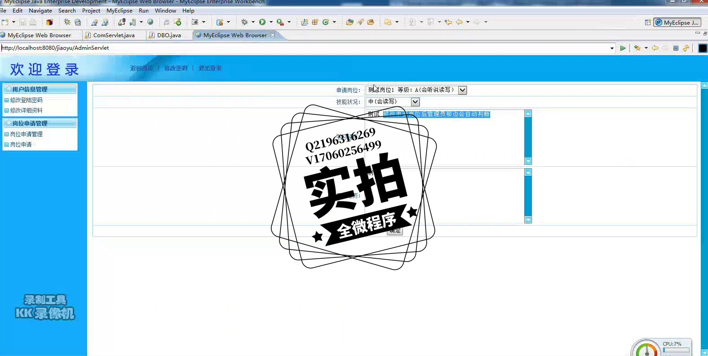Viewport: 708px width, 356px height.
Task: Expand the New file dropdown arrow
Action: 13,22
